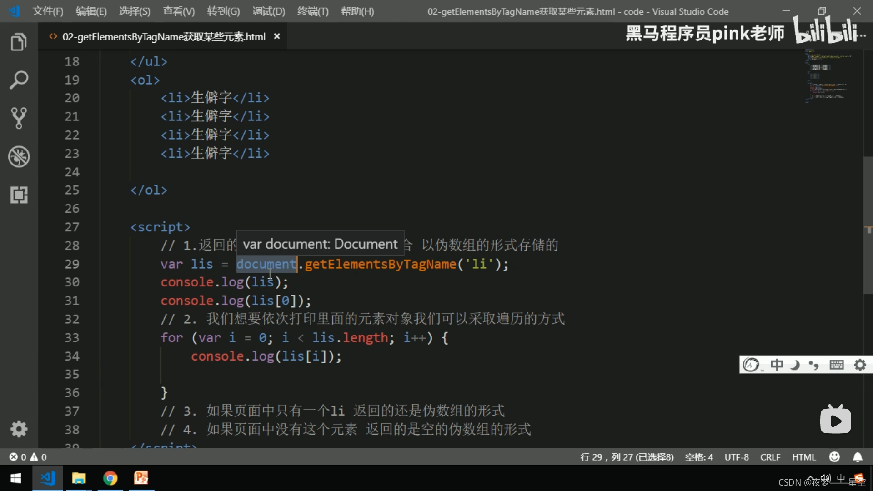Open notifications bell in status bar

tap(858, 457)
